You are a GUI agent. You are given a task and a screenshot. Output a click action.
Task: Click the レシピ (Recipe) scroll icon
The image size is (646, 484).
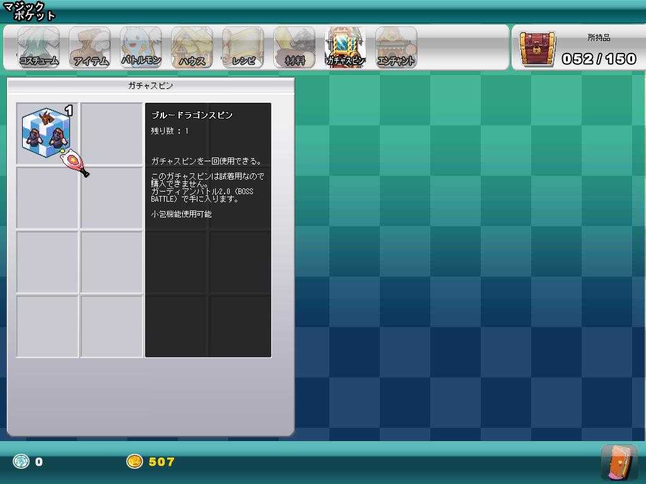click(243, 47)
